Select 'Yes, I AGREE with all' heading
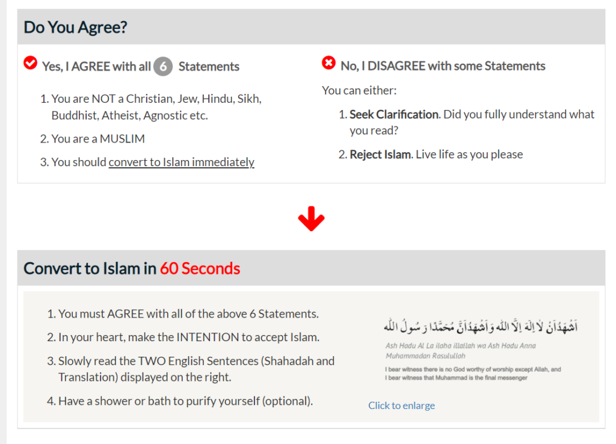 (96, 66)
